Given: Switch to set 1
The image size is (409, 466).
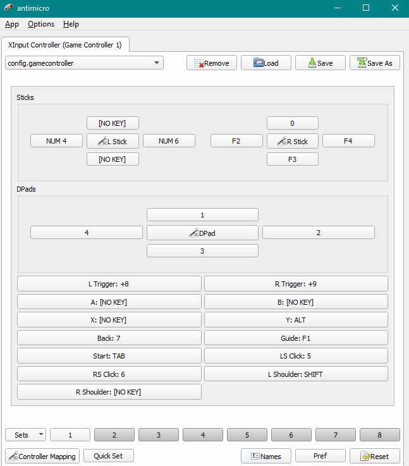Looking at the screenshot, I should coord(70,435).
